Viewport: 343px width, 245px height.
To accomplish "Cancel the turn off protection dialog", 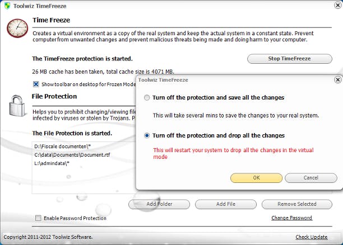I will pos(310,178).
